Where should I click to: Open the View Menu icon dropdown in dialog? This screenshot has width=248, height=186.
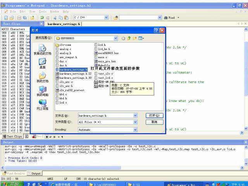coord(140,38)
